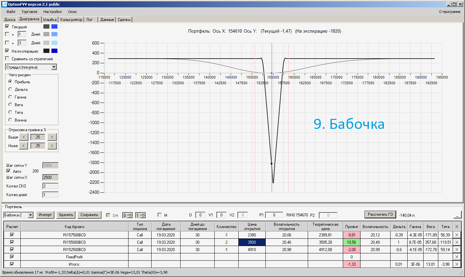Click the X icon on the RI152500BC0 row
Viewport: 465px width, 277px height.
(457, 250)
